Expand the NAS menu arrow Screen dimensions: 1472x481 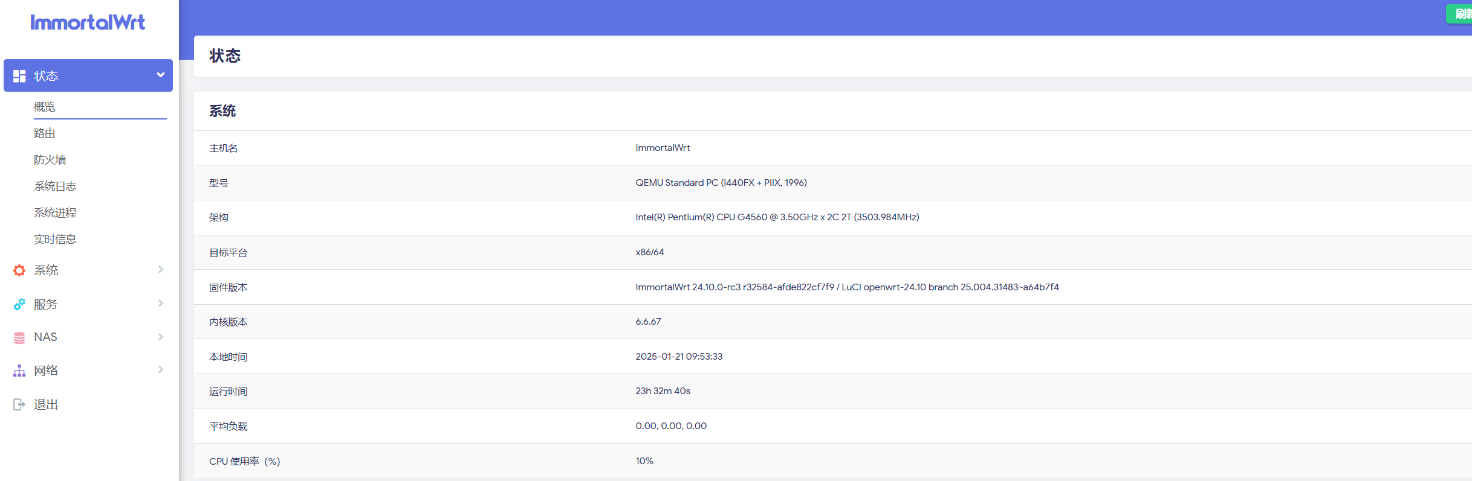point(160,337)
